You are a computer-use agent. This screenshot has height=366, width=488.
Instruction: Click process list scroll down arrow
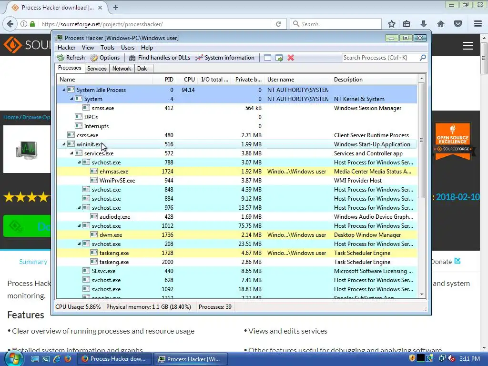click(422, 295)
